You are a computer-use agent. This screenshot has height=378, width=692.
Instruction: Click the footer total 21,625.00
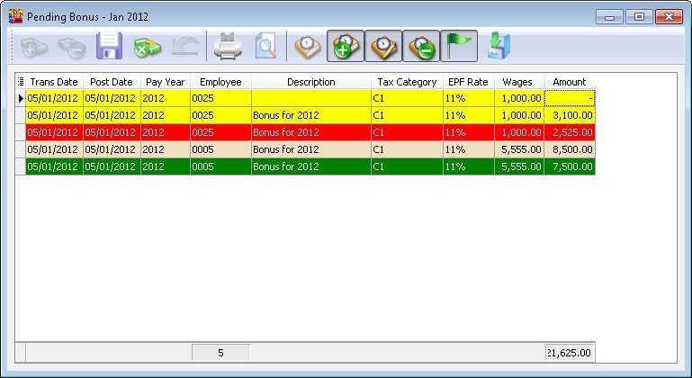coord(570,353)
